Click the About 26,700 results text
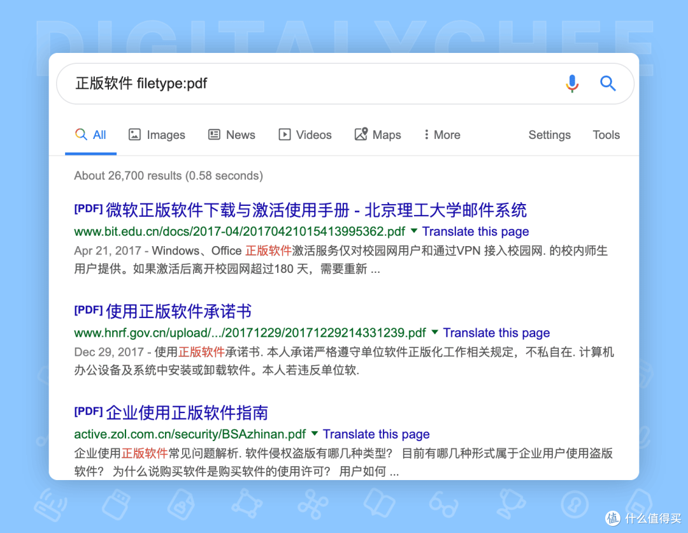The image size is (688, 533). tap(168, 175)
